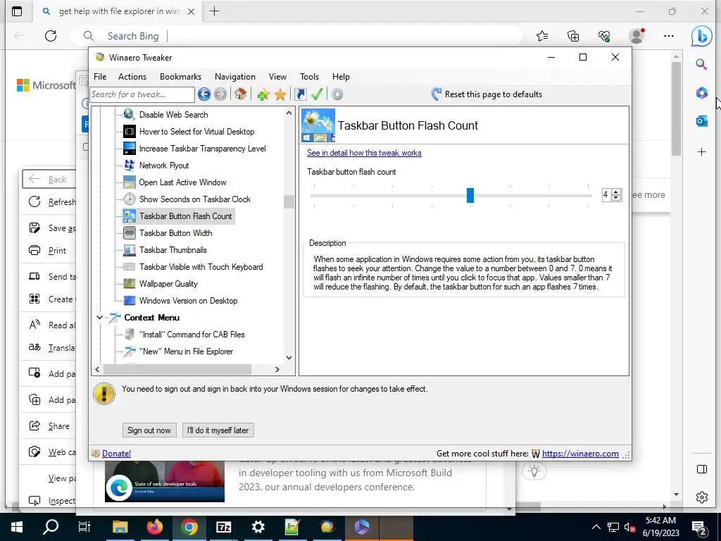Click the Winaero back navigation arrow icon
Image resolution: width=721 pixels, height=541 pixels.
204,94
